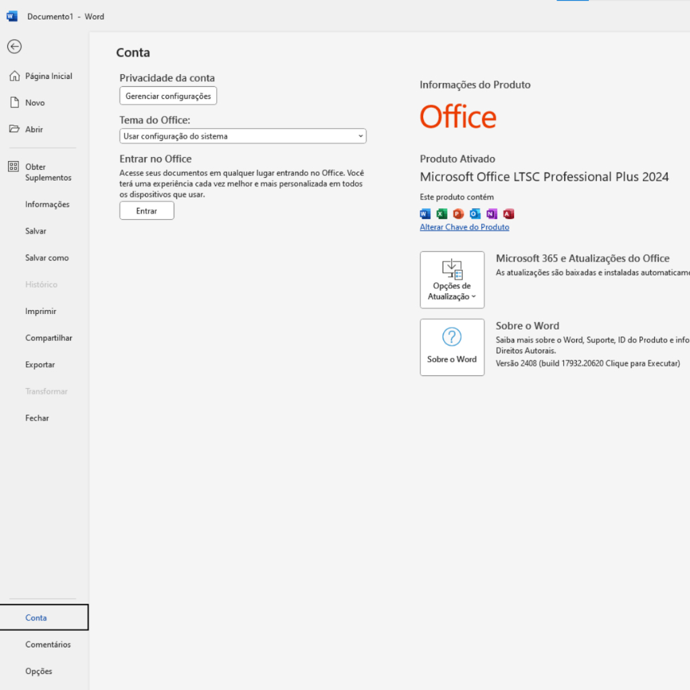The width and height of the screenshot is (690, 690).
Task: Click the Alterar Chave do Produto link
Action: [464, 228]
